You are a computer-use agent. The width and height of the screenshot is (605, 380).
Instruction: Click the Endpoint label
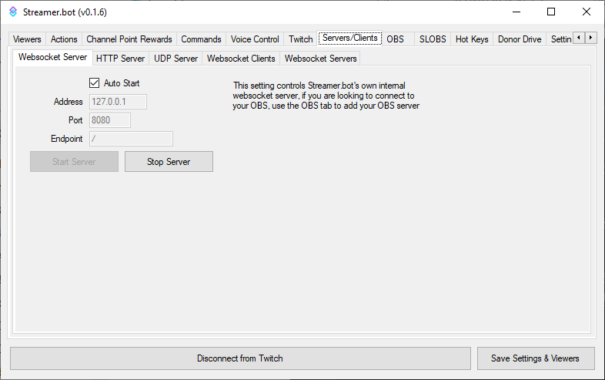click(x=67, y=139)
